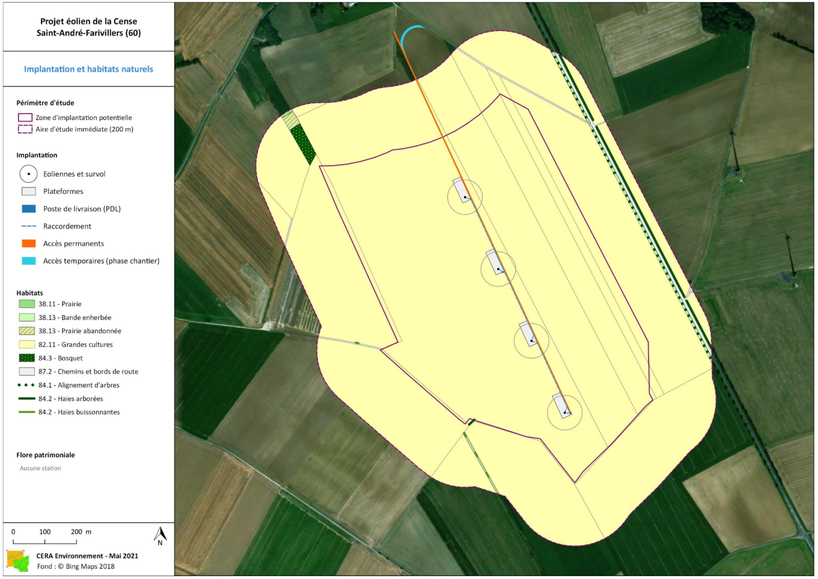Select the dark green Bosquet pattern swatch

[27, 358]
